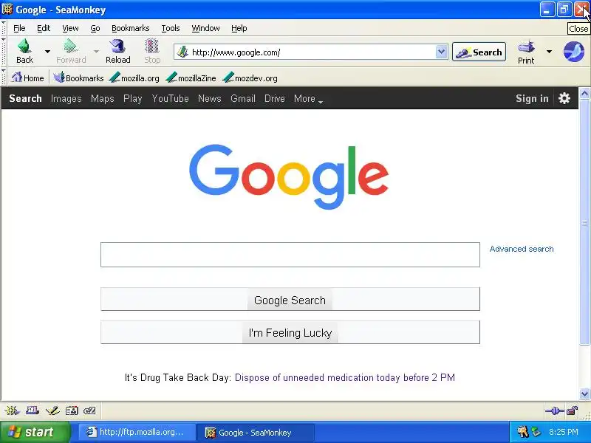Open the Print options dropdown arrow
This screenshot has width=591, height=443.
[549, 51]
